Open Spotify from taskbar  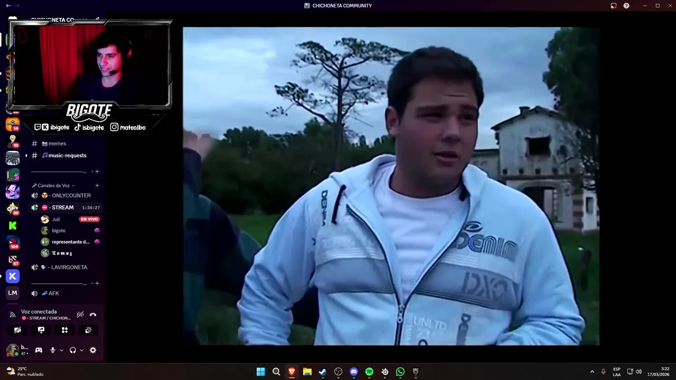click(x=369, y=372)
